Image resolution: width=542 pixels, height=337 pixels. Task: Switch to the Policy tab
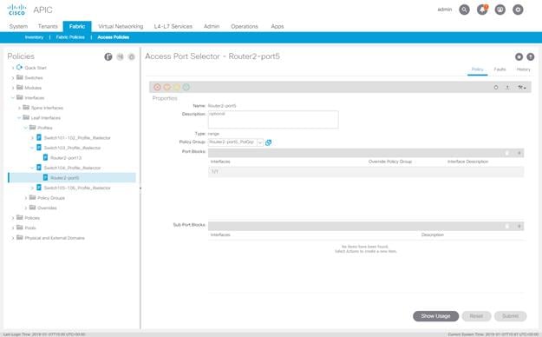click(477, 69)
